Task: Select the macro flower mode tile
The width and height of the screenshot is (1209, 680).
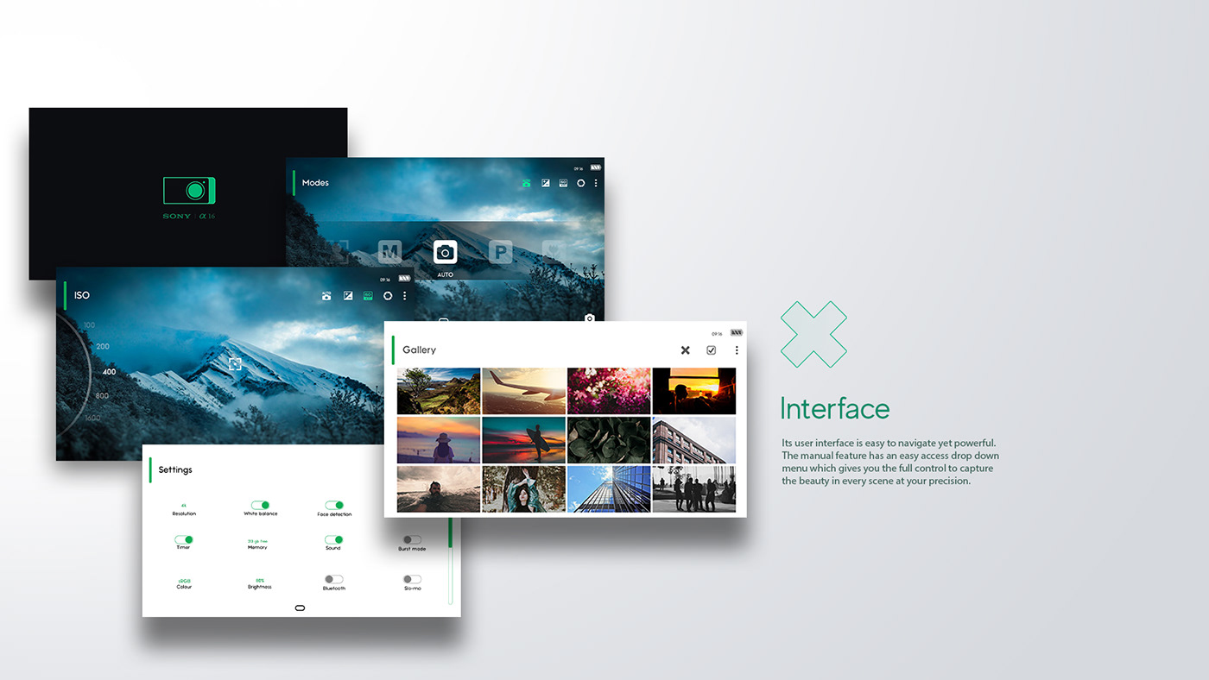Action: click(554, 252)
